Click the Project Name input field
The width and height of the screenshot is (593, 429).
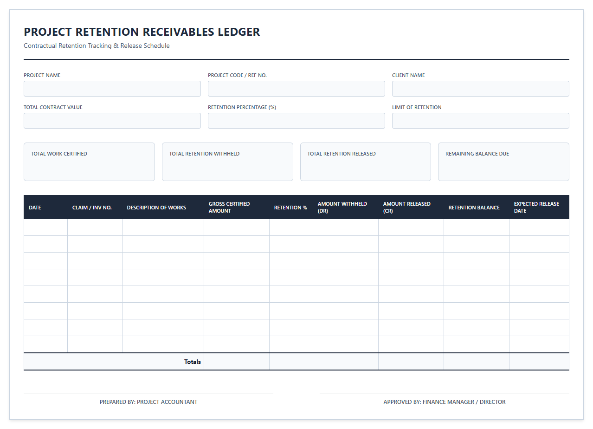point(112,89)
